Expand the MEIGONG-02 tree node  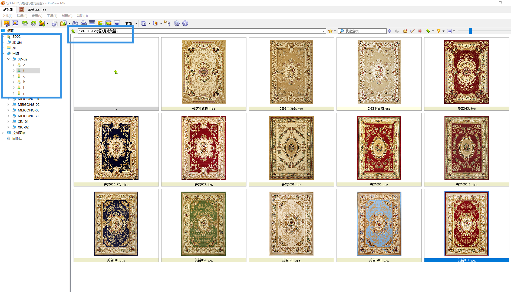pyautogui.click(x=8, y=104)
